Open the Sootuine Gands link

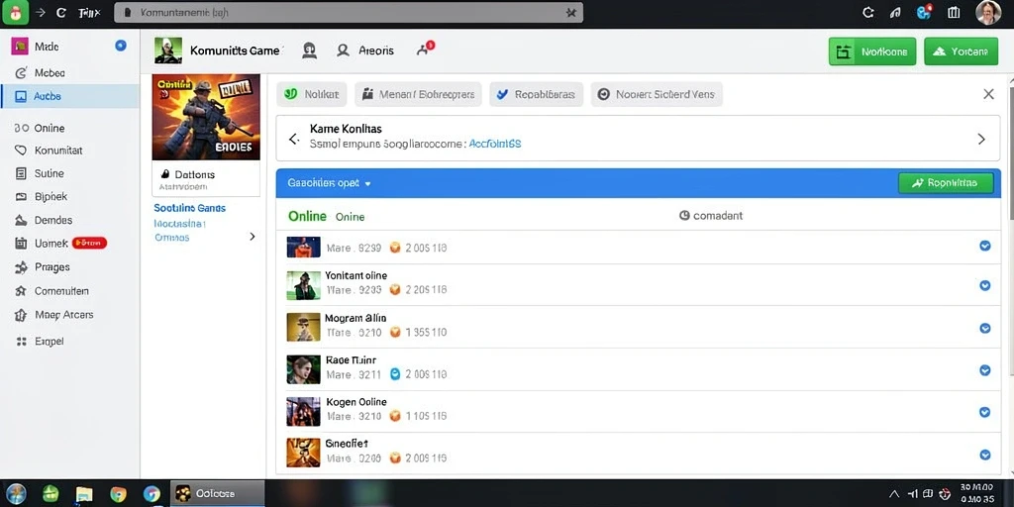click(x=189, y=208)
